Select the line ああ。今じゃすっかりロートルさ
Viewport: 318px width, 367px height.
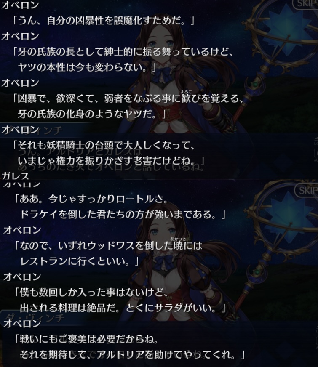91,199
